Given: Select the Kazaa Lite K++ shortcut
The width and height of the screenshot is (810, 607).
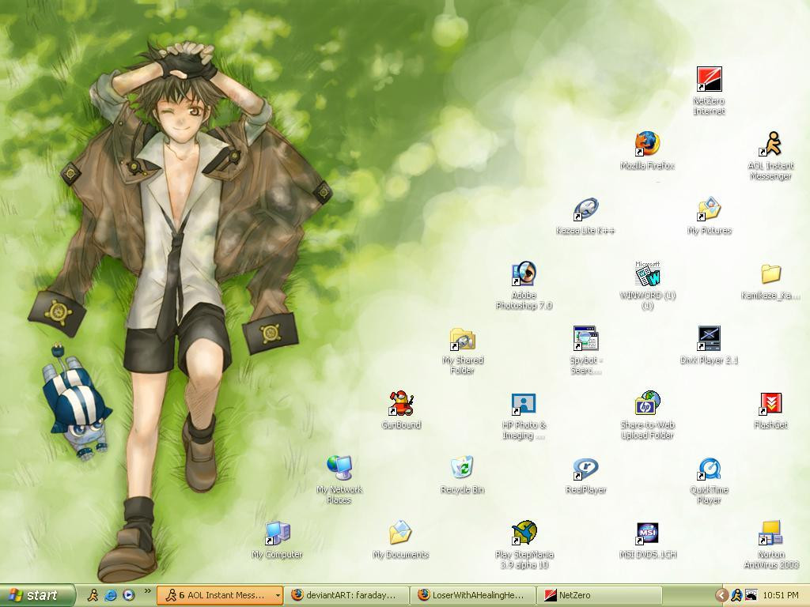Looking at the screenshot, I should pyautogui.click(x=585, y=209).
